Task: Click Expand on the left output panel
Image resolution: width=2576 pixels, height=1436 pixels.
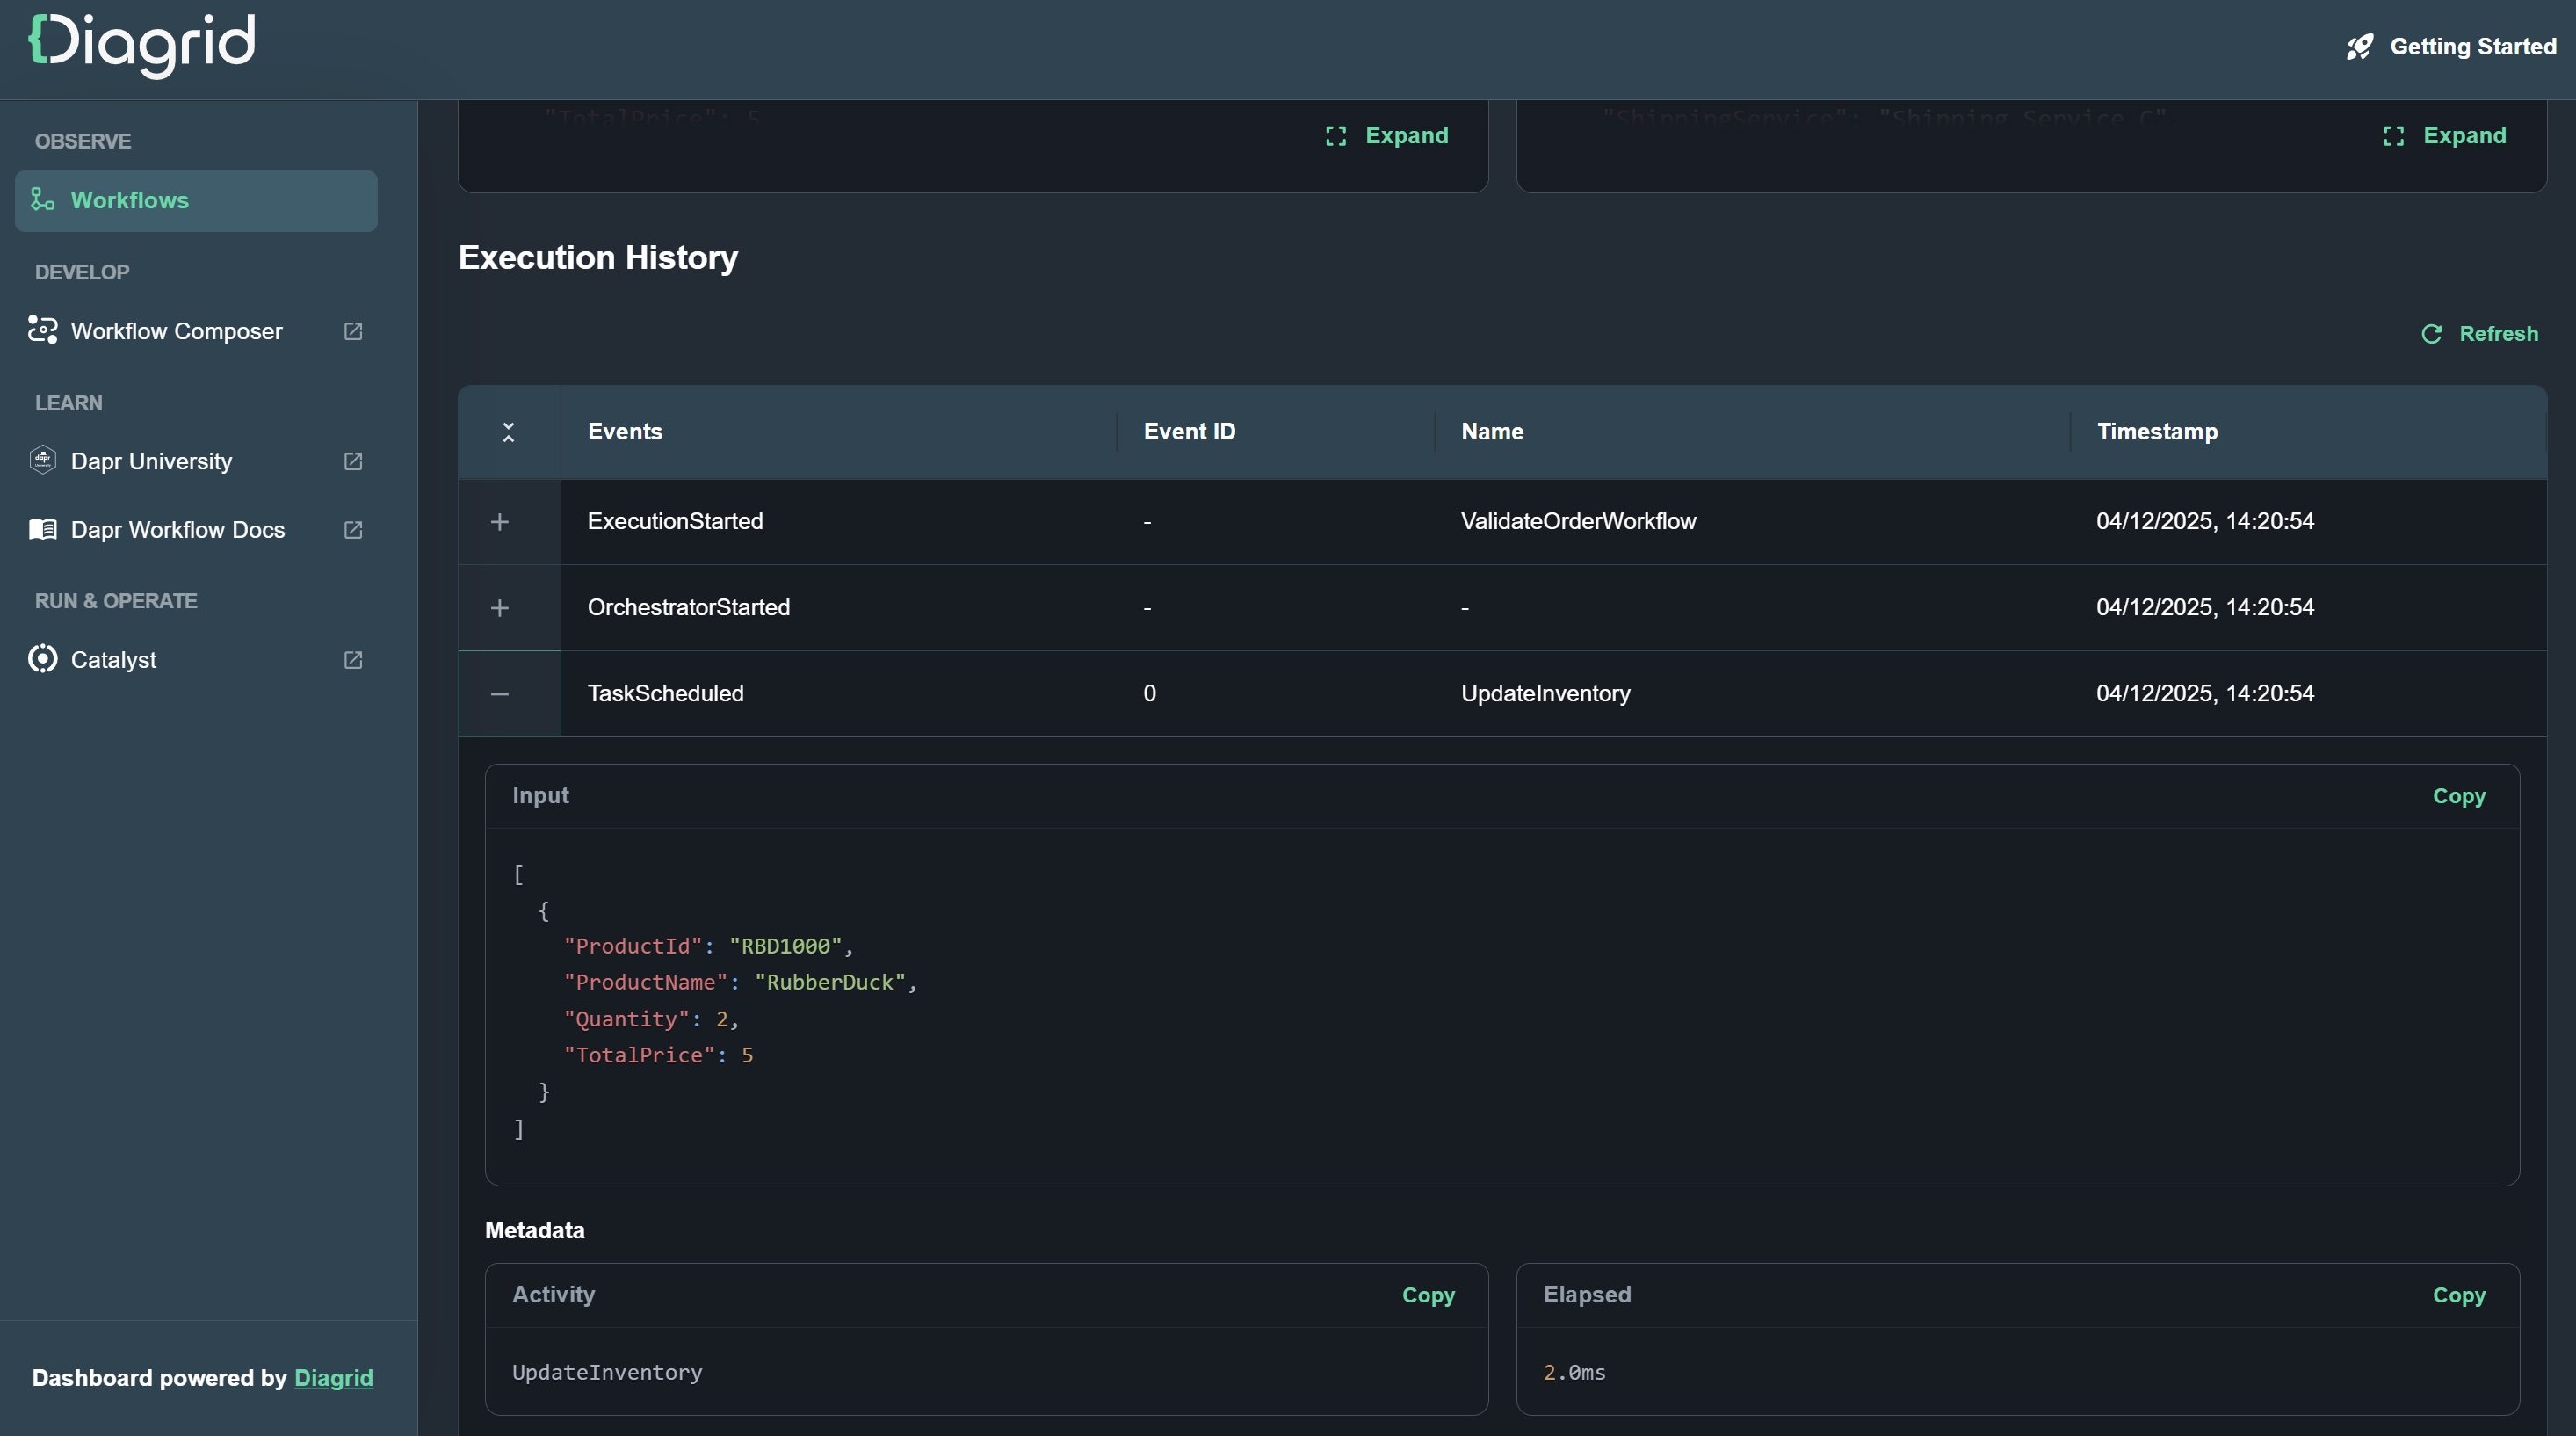Action: pos(1386,135)
